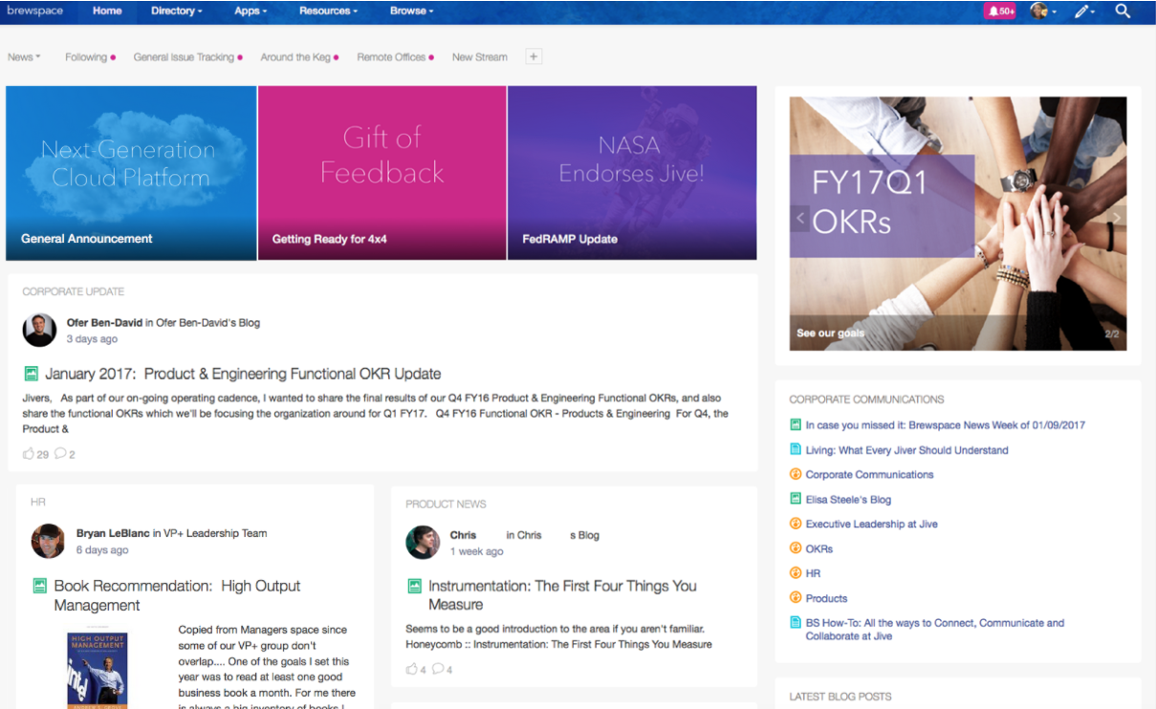Open the pencil create menu
This screenshot has height=709, width=1156.
coord(1082,11)
